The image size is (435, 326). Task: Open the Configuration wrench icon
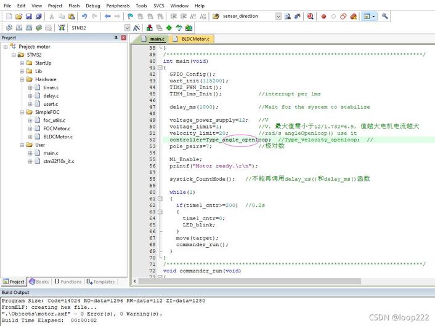[x=384, y=17]
